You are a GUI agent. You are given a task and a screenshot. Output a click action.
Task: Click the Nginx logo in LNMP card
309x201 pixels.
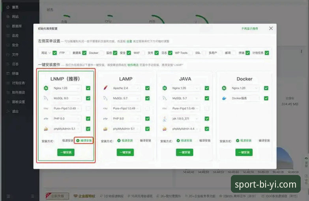[46, 88]
